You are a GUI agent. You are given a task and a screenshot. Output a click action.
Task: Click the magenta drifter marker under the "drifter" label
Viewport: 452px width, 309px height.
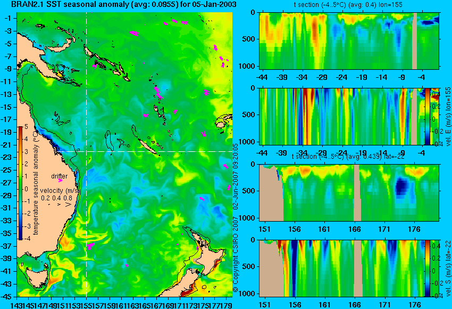[60, 181]
